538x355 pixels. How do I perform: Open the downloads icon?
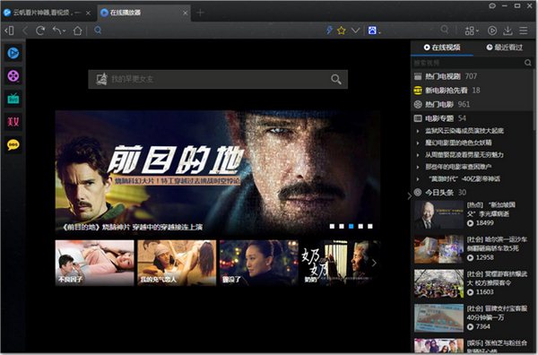[x=508, y=30]
